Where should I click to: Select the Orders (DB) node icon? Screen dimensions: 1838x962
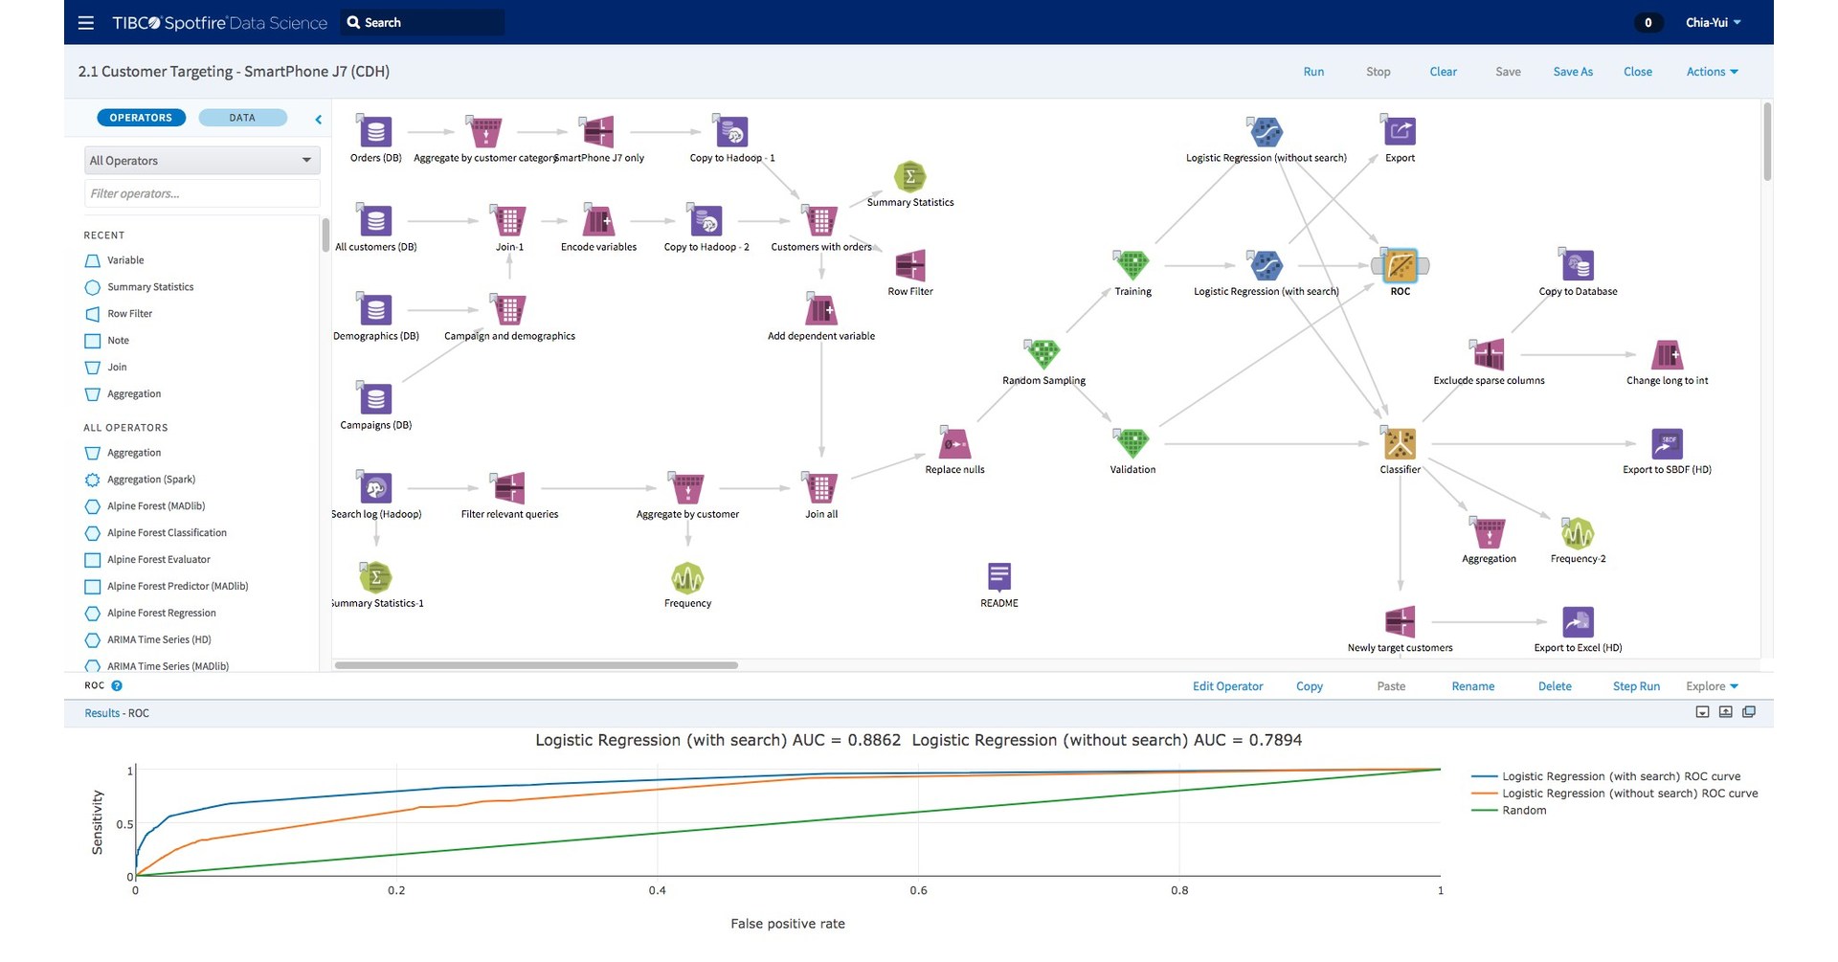click(x=375, y=131)
